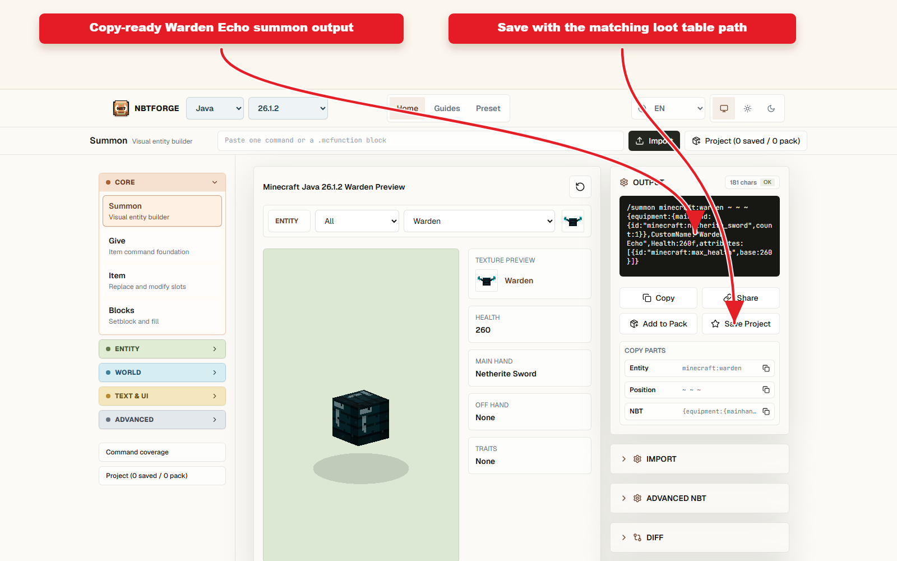Screen dimensions: 897x561
Task: Click the Position row in Copy Parts
Action: [x=699, y=390]
